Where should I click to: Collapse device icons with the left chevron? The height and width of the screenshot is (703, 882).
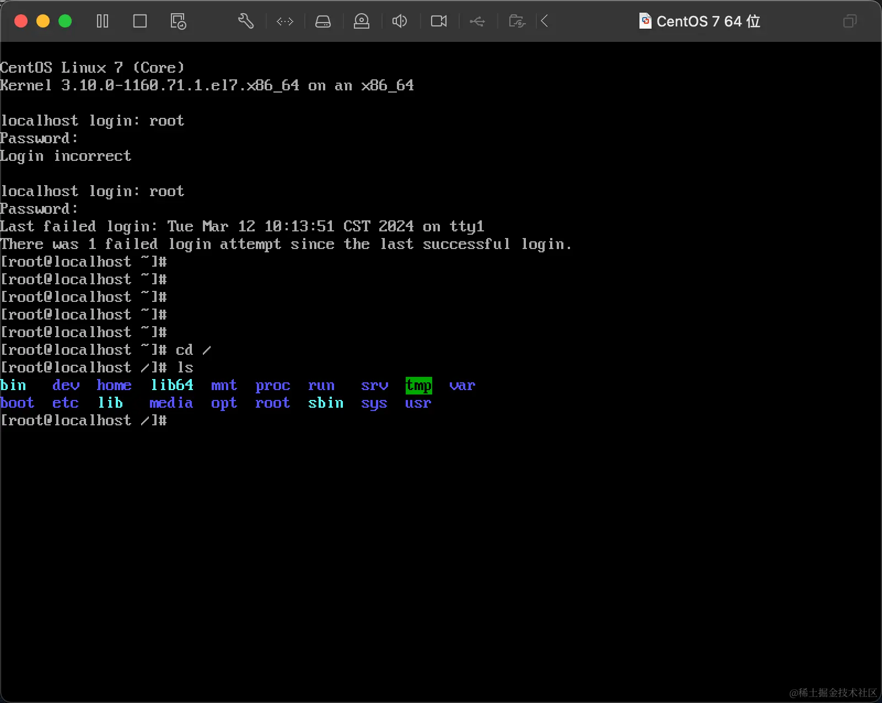545,21
